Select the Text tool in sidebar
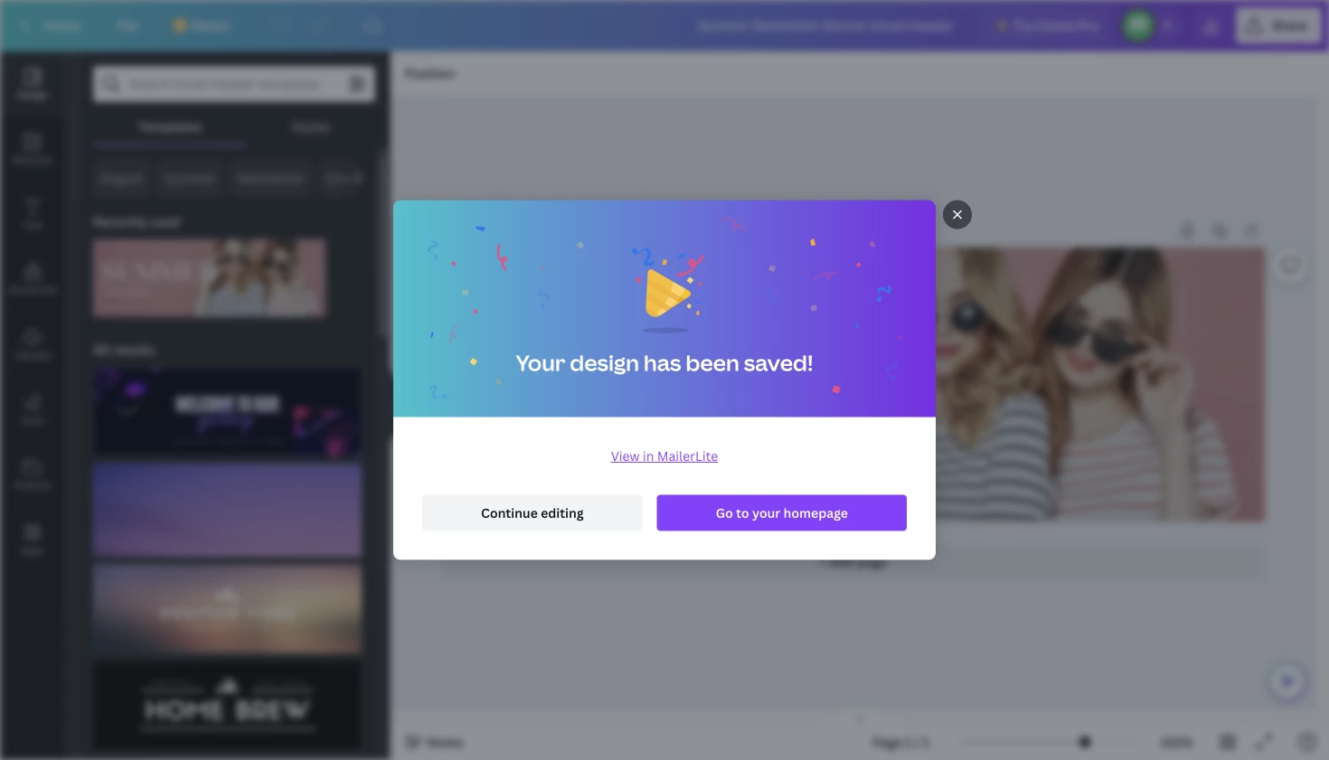Screen dimensions: 1329x760 coord(33,211)
